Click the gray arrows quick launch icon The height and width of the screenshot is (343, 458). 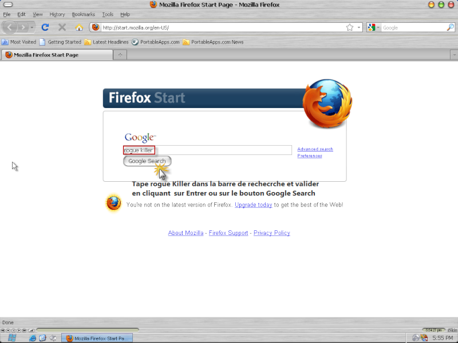pos(53,338)
